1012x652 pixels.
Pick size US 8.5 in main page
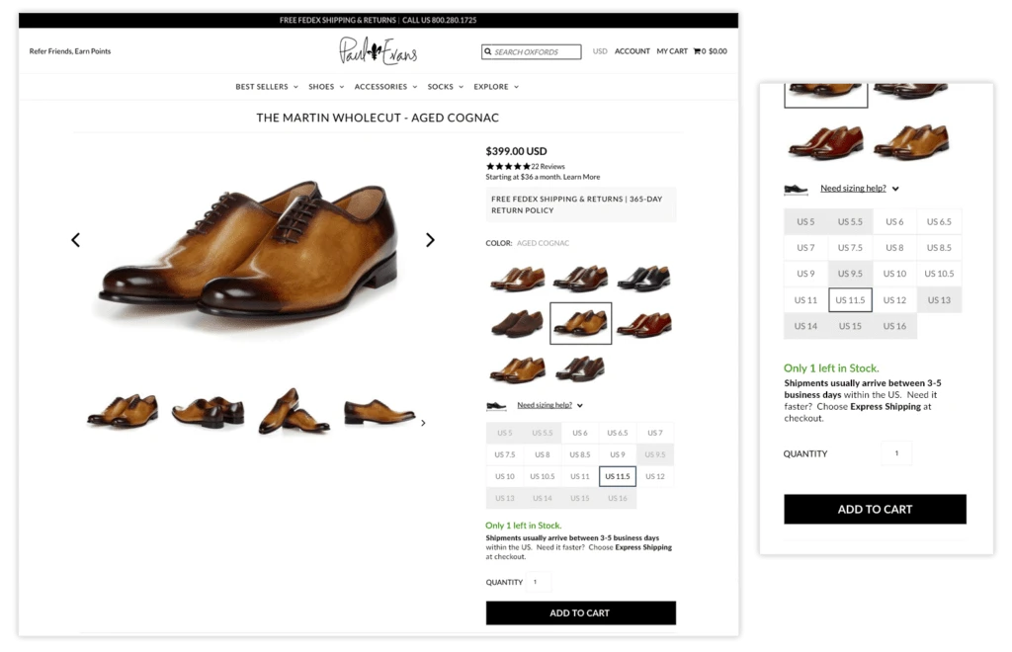point(580,454)
